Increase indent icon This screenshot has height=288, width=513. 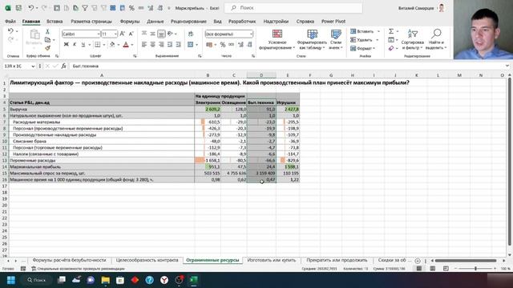point(178,45)
